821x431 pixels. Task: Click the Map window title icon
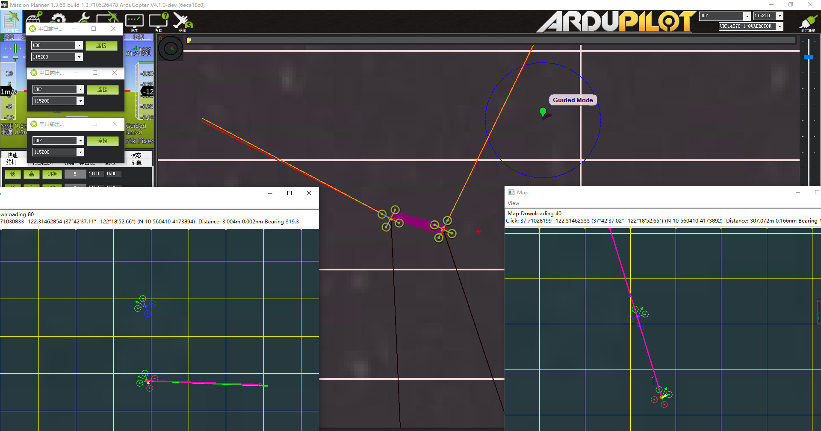click(x=511, y=192)
